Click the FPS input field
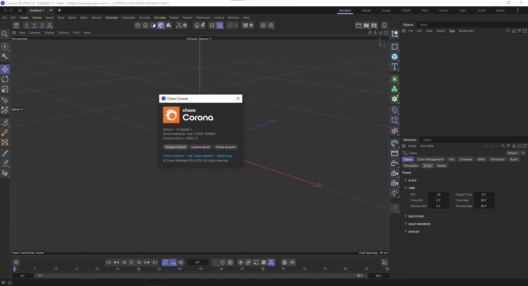This screenshot has width=528, height=286. [438, 195]
